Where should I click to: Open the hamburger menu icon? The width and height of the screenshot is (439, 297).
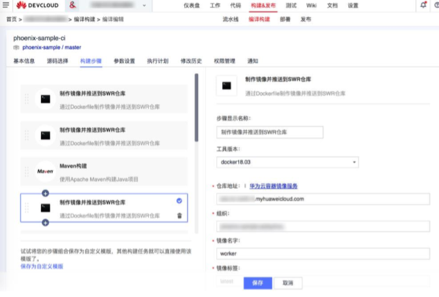coord(6,5)
